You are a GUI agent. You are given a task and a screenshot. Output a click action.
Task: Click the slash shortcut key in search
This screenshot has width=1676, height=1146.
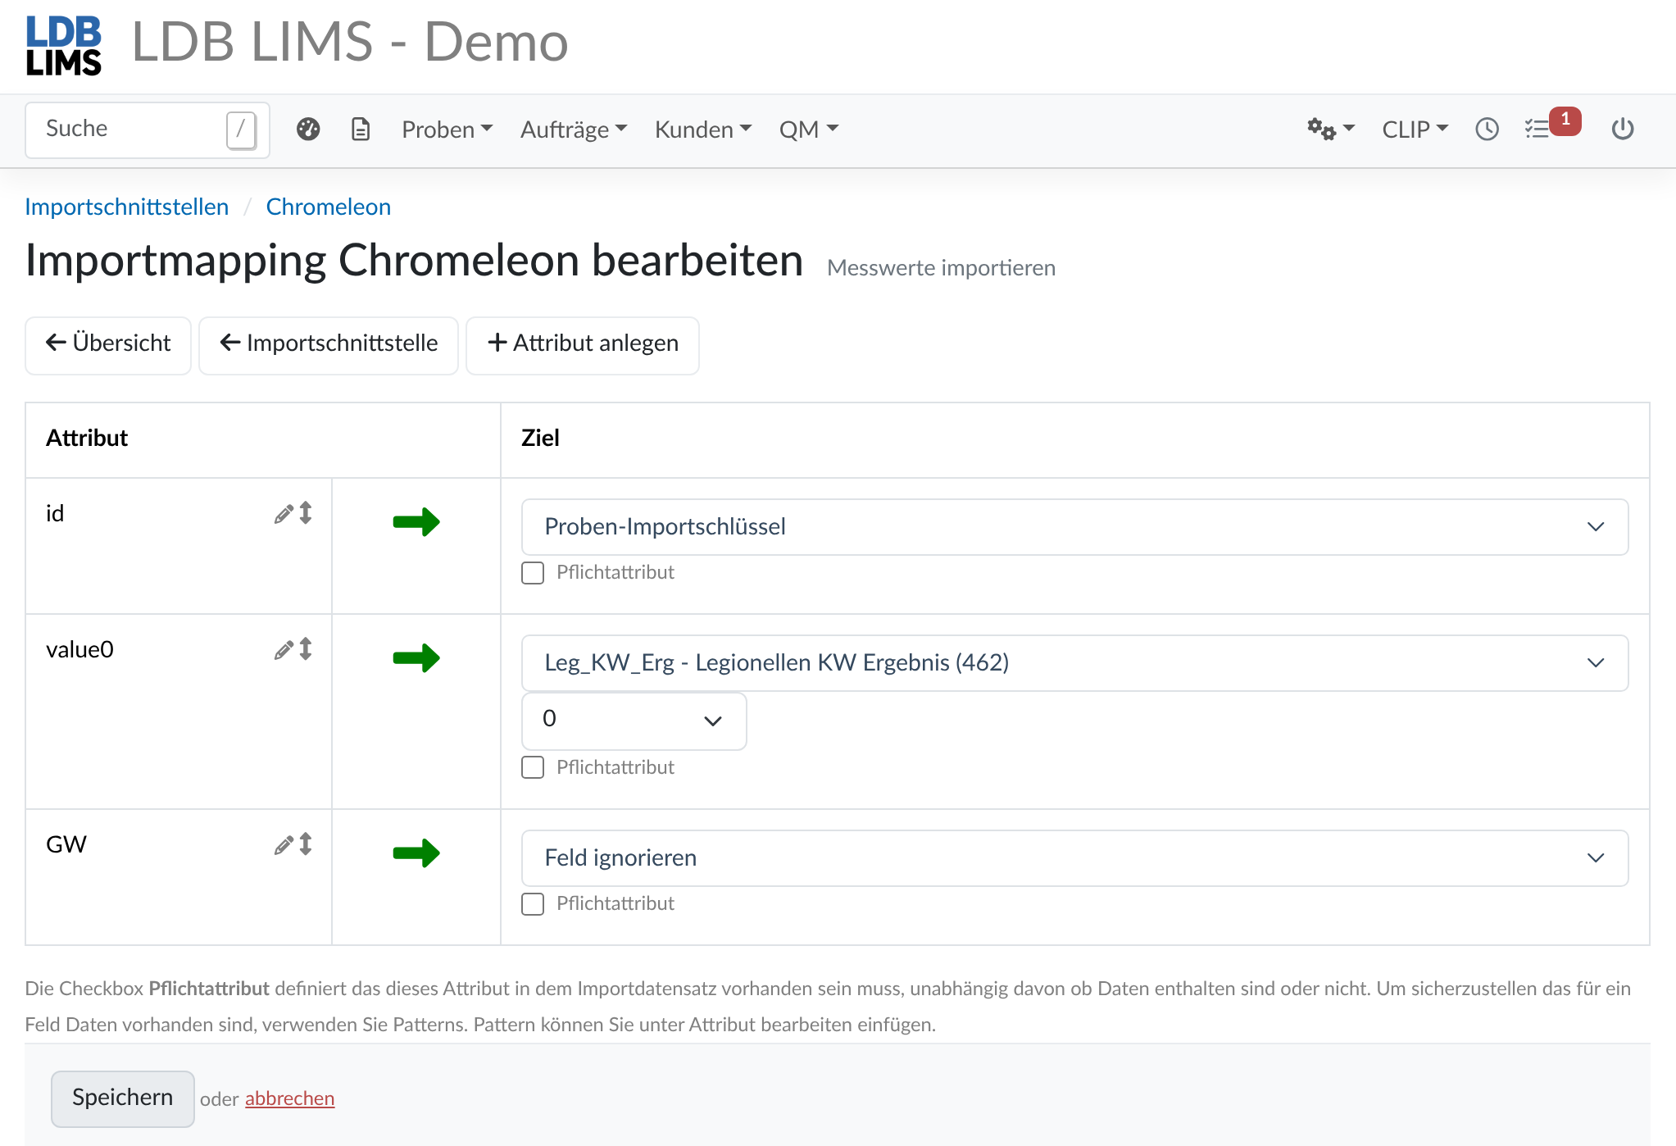click(241, 130)
